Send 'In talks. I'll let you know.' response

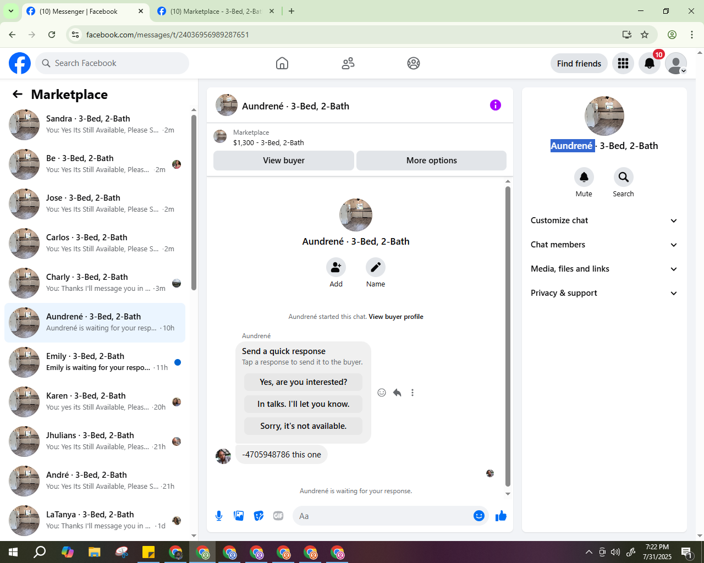point(304,404)
